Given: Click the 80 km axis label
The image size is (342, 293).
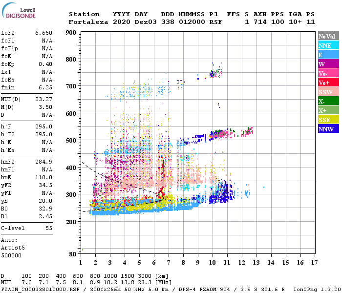Looking at the screenshot, I should tap(73, 254).
